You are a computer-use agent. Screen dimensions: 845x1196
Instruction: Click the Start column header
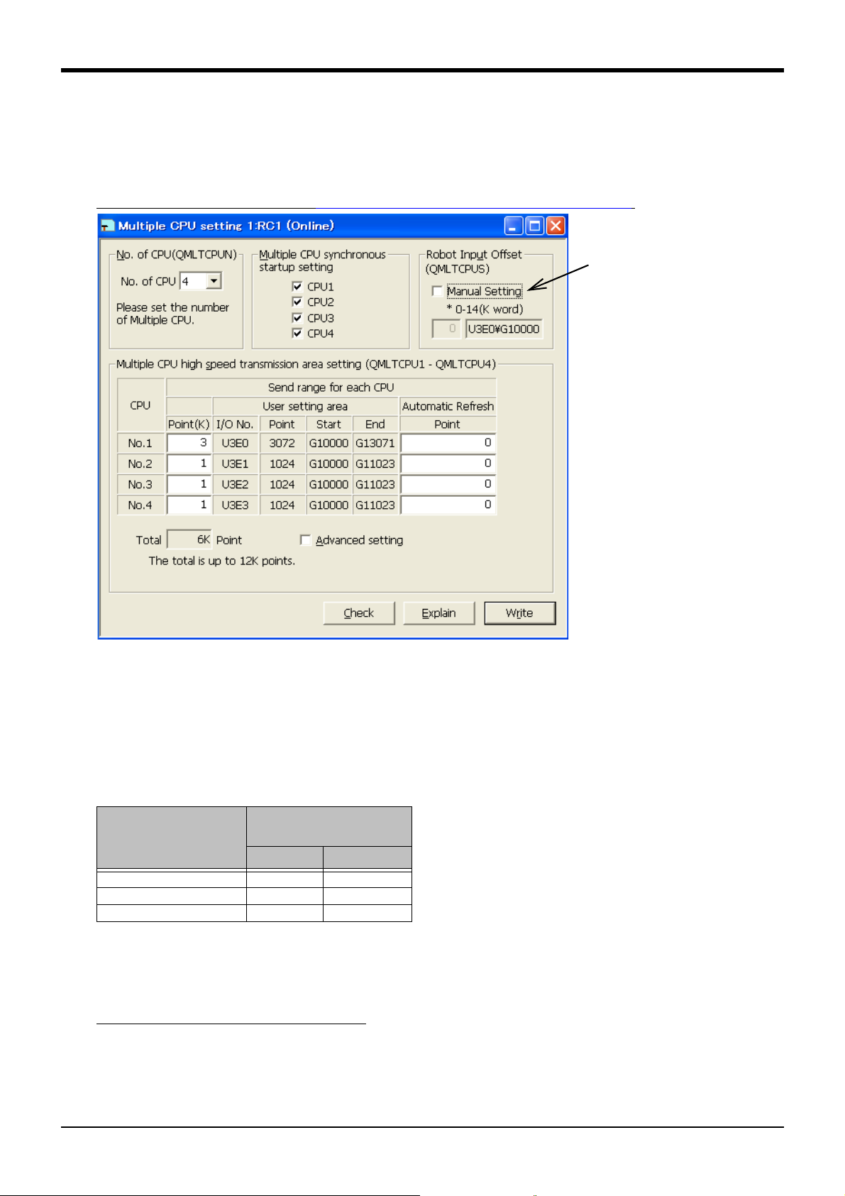(x=328, y=424)
